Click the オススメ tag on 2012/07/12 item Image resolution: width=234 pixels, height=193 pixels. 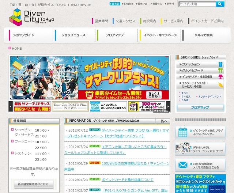pos(95,130)
